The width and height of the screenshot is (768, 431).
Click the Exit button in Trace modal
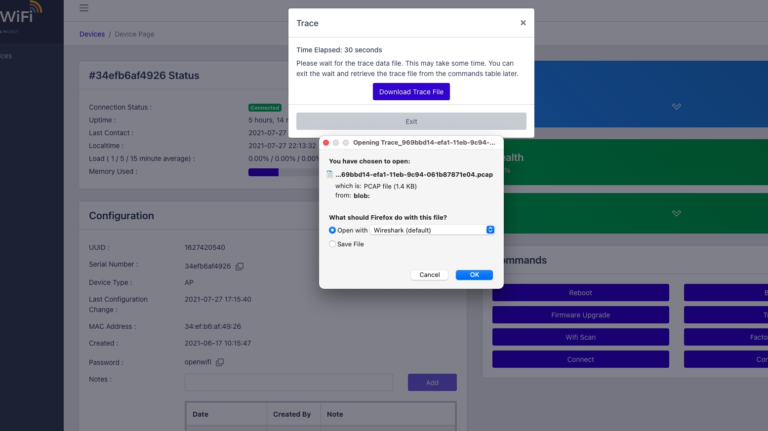click(x=411, y=121)
